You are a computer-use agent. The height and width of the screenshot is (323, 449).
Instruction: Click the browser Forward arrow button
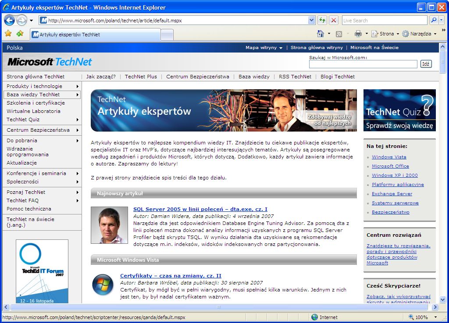pyautogui.click(x=21, y=20)
